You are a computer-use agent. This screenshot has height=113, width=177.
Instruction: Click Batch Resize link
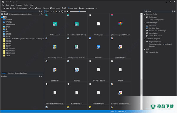153,33
